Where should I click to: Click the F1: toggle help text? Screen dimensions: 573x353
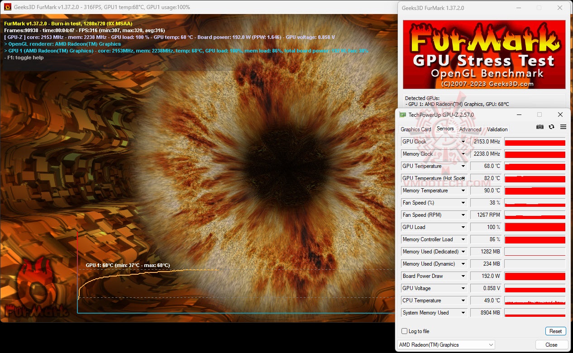coord(24,57)
